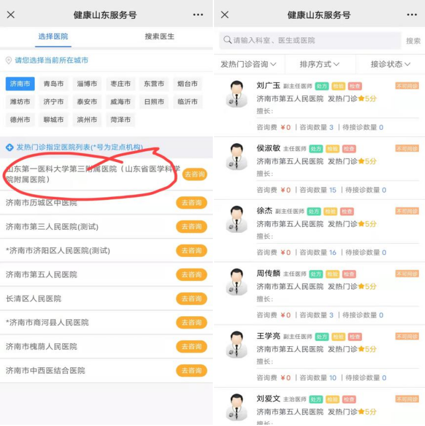The height and width of the screenshot is (426, 425).
Task: Choose 威海市 in the city list
Action: tap(121, 102)
